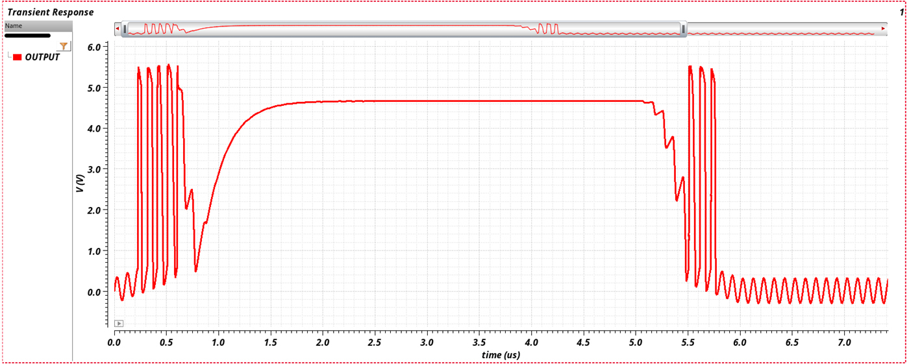Click the 3.0 tick label on the voltage axis
The height and width of the screenshot is (364, 909).
tap(95, 169)
